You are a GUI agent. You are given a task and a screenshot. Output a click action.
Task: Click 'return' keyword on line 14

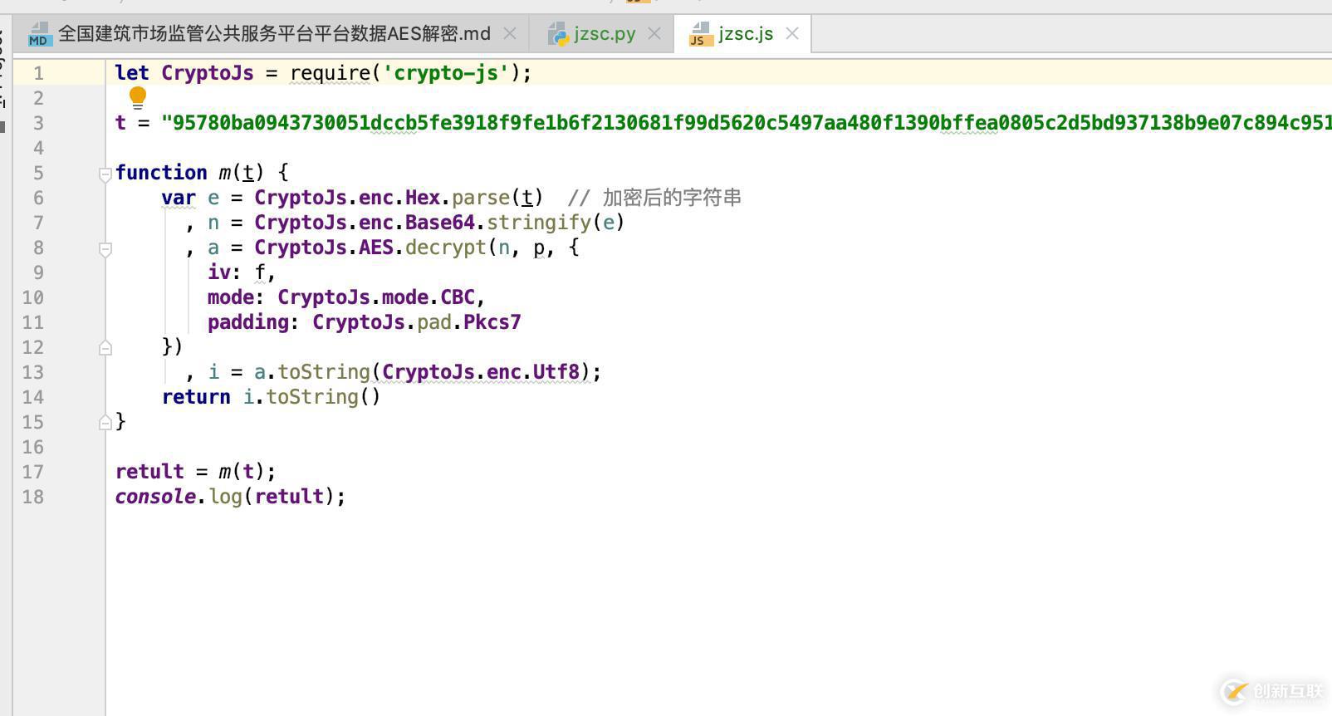coord(196,397)
